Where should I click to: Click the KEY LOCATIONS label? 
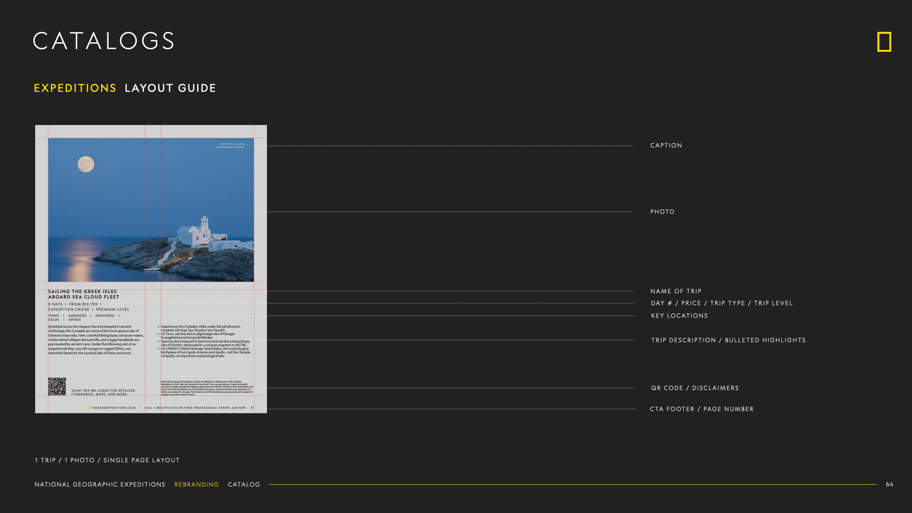pos(679,316)
